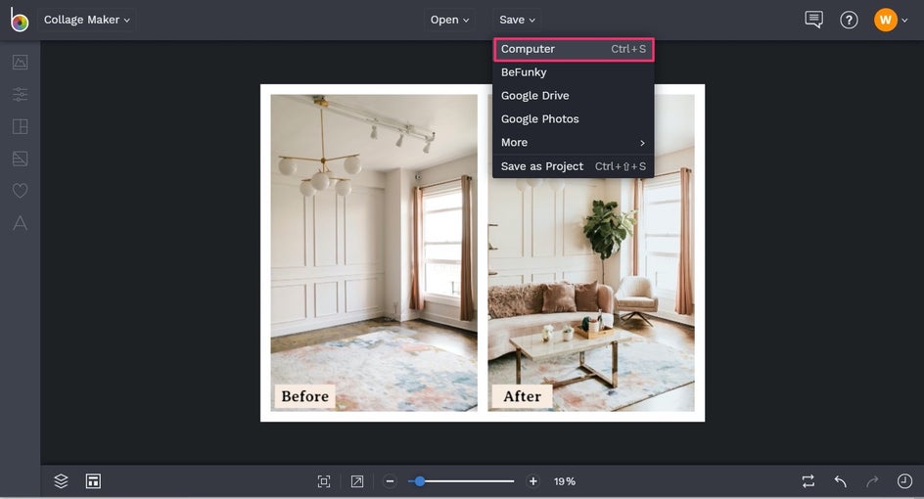Click the repeat loop arrows icon
Viewport: 924px width, 499px height.
click(808, 481)
